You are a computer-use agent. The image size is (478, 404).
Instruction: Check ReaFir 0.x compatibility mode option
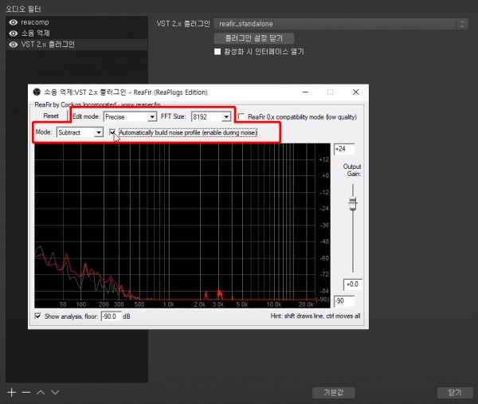pyautogui.click(x=242, y=116)
